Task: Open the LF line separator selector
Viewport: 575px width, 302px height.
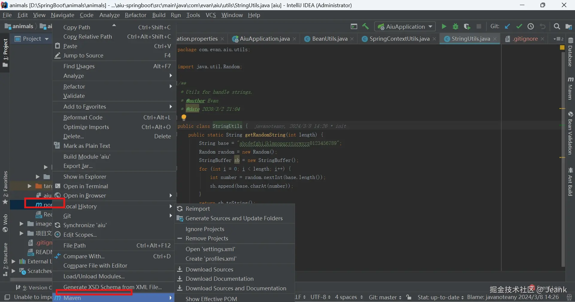Action: (301, 297)
